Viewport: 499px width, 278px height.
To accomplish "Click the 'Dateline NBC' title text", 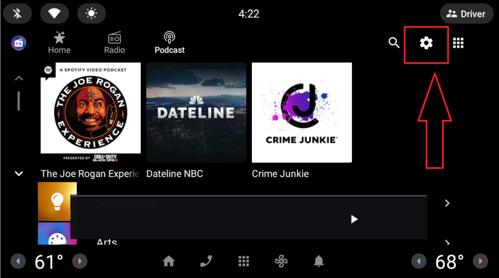I will [174, 174].
